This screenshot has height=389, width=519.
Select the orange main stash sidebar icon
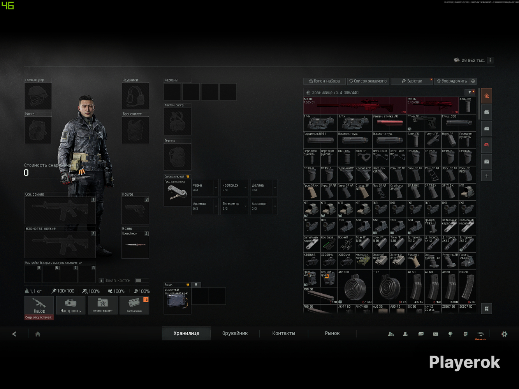click(x=487, y=96)
